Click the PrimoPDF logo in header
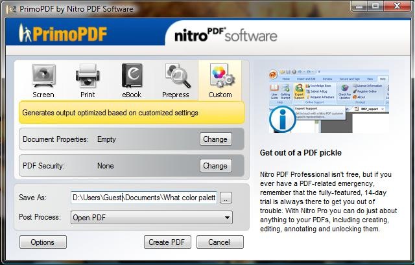Viewport: 415px width, 265px height. pos(63,33)
